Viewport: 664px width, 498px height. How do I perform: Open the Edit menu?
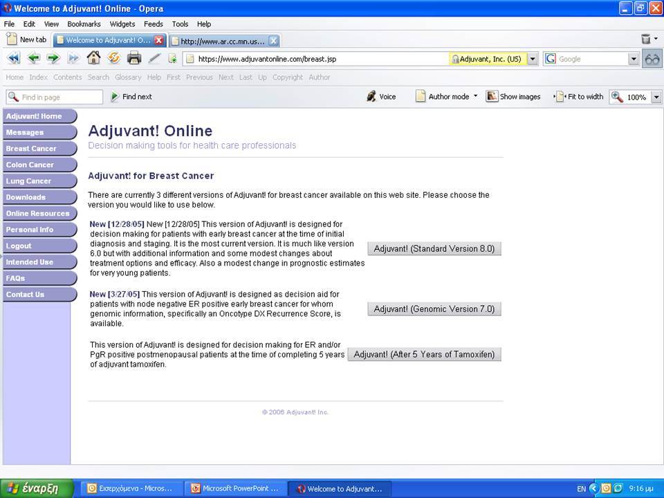point(29,24)
